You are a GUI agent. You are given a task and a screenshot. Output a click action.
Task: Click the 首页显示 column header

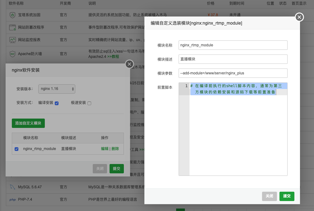click(x=299, y=3)
